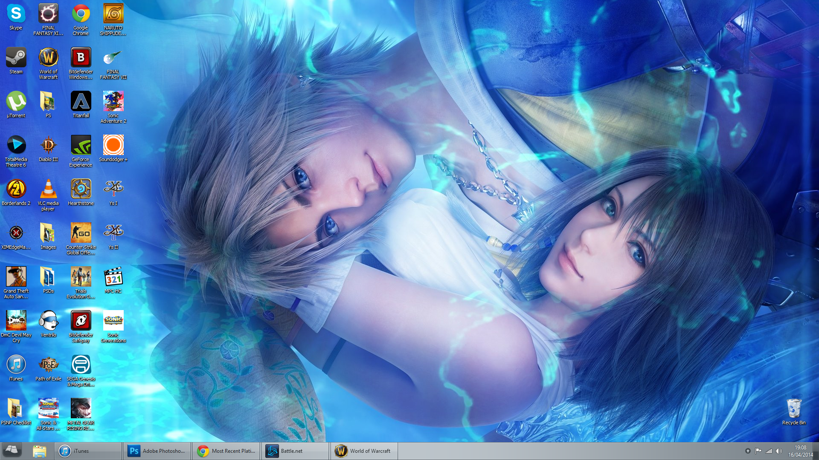Image resolution: width=819 pixels, height=460 pixels.
Task: Open MPC-HC media player icon
Action: [113, 280]
